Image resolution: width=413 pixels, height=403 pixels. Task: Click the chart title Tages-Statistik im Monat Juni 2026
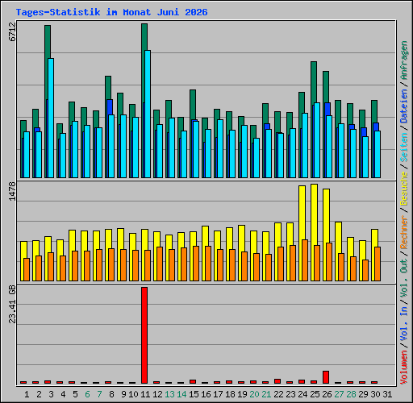pyautogui.click(x=111, y=12)
